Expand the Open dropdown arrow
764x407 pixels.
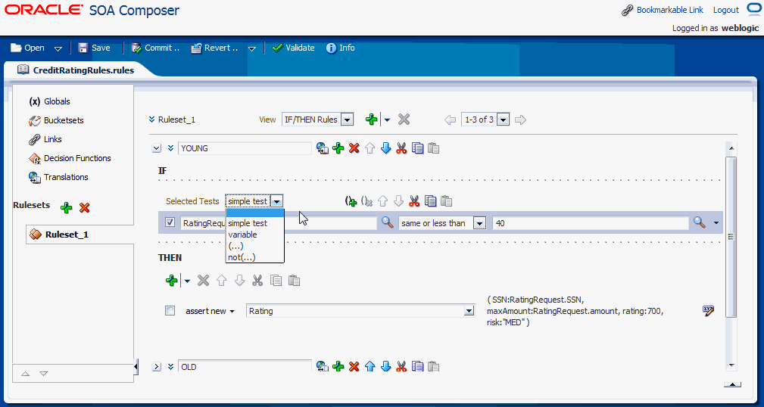coord(58,48)
